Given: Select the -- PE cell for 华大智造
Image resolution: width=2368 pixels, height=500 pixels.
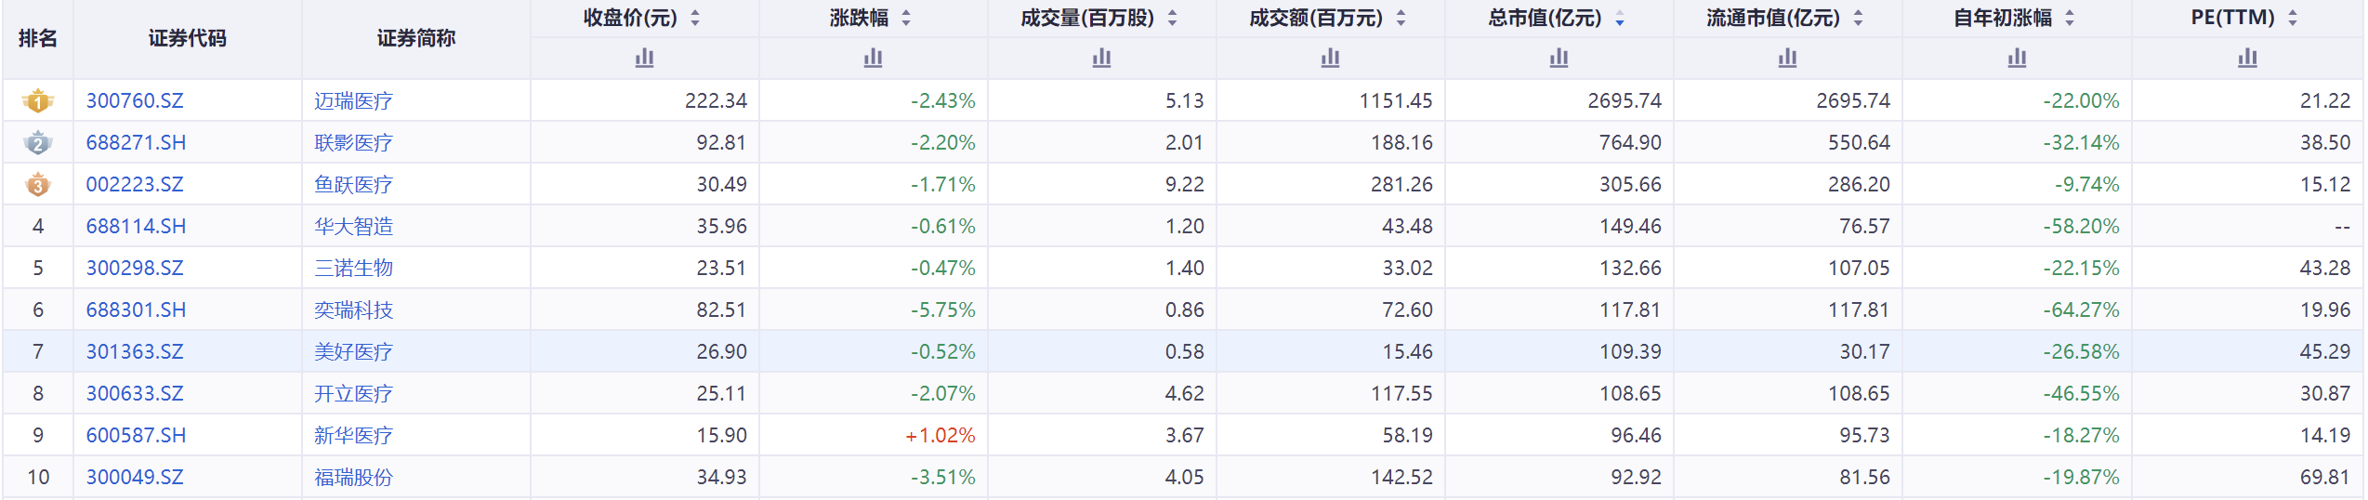Looking at the screenshot, I should point(2342,226).
